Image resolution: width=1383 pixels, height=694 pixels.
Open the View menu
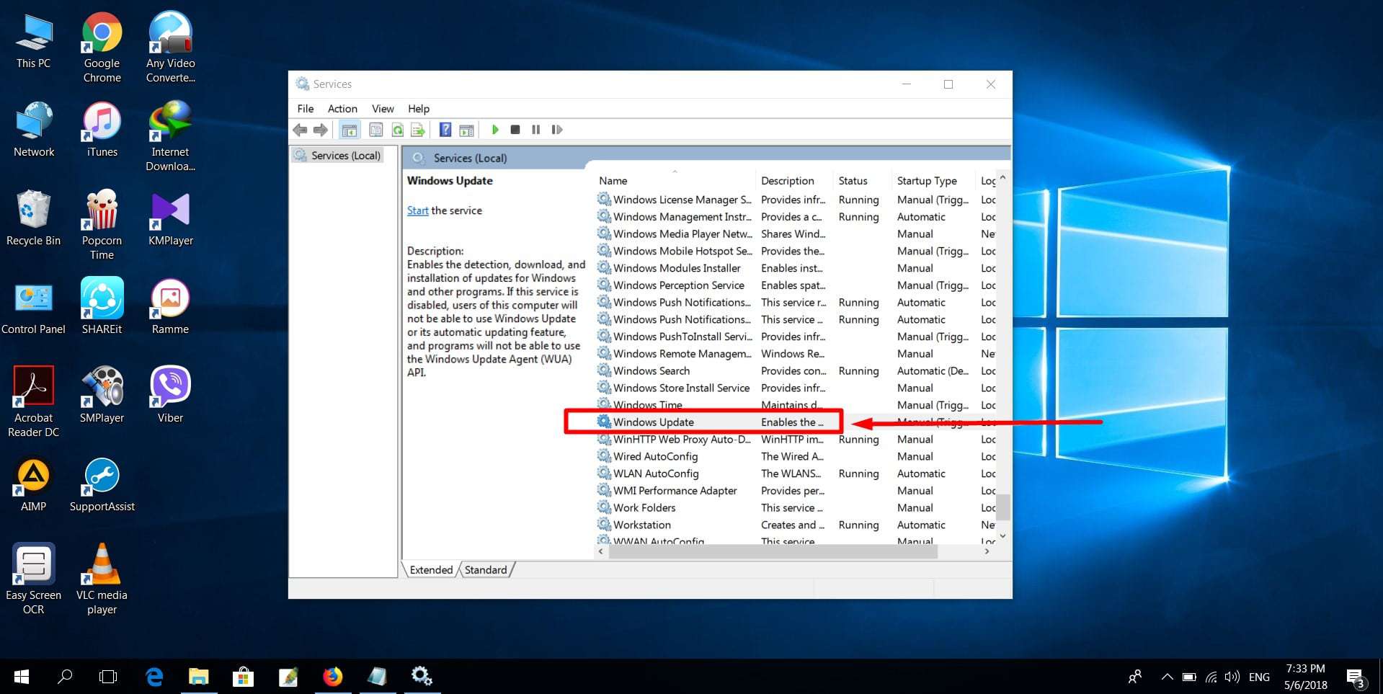pyautogui.click(x=383, y=109)
